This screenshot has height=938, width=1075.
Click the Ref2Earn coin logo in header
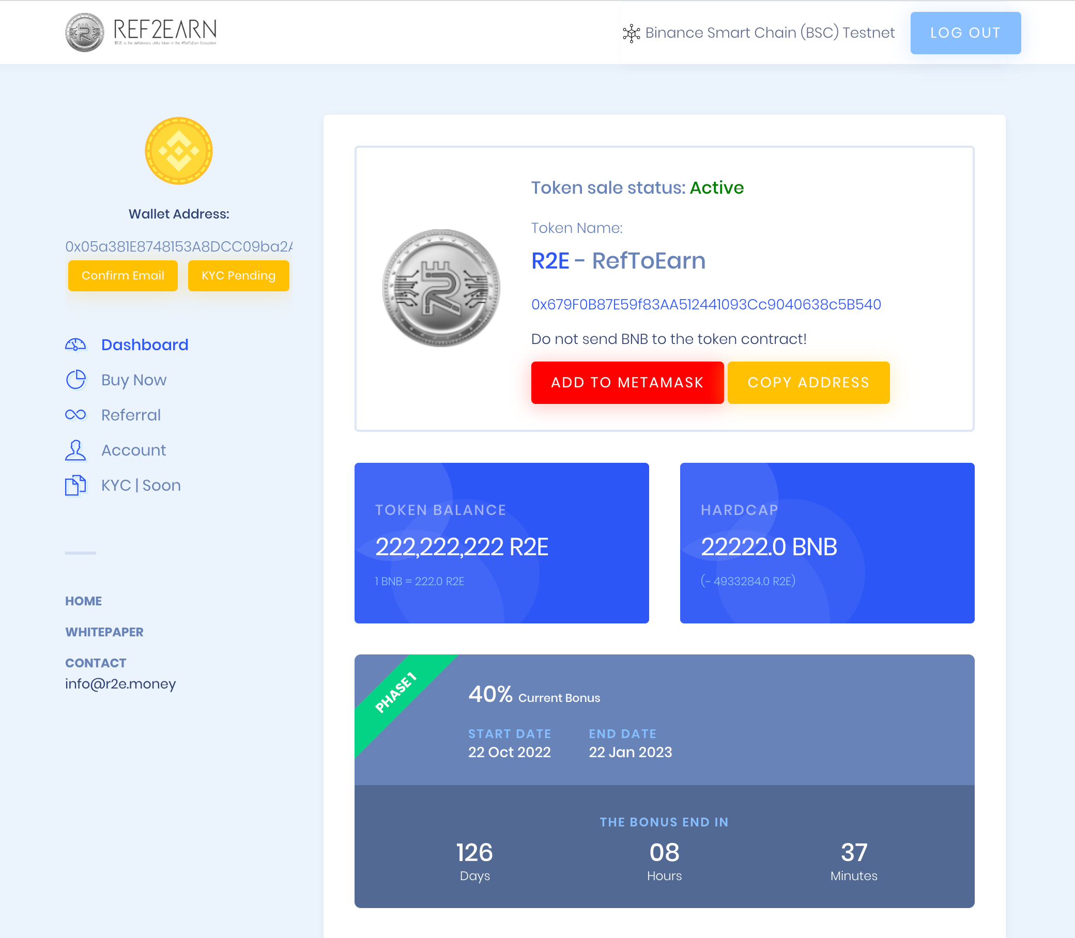[x=84, y=33]
